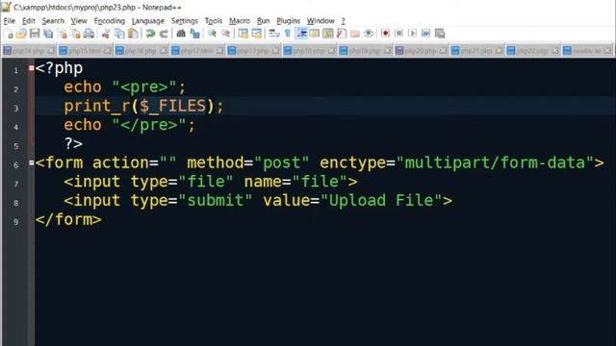Open the Search menu
Screen dimensions: 616x346
53,21
